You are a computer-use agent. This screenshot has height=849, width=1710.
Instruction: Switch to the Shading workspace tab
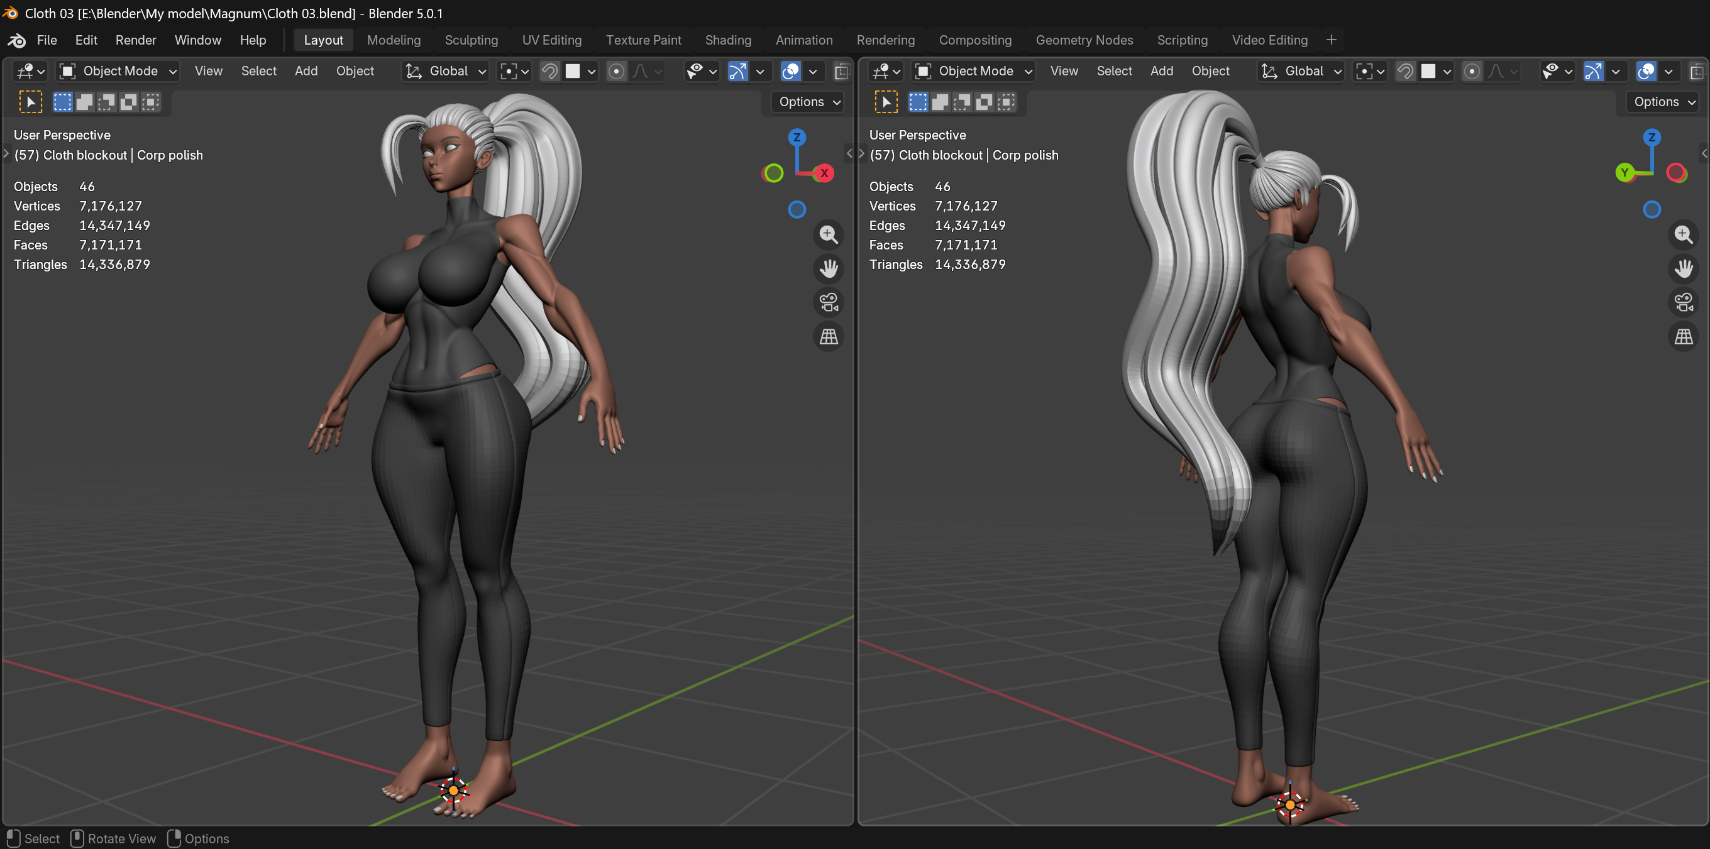pos(727,40)
